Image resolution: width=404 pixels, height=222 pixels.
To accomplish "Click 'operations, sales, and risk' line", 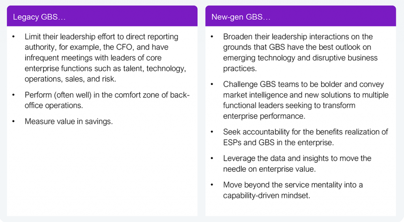I will pos(70,79).
